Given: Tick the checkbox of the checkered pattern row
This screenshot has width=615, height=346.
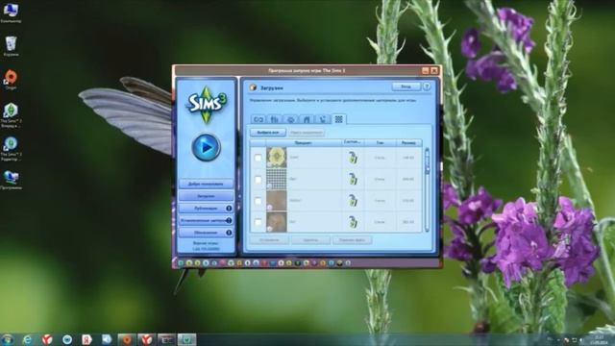Looking at the screenshot, I should pos(258,180).
